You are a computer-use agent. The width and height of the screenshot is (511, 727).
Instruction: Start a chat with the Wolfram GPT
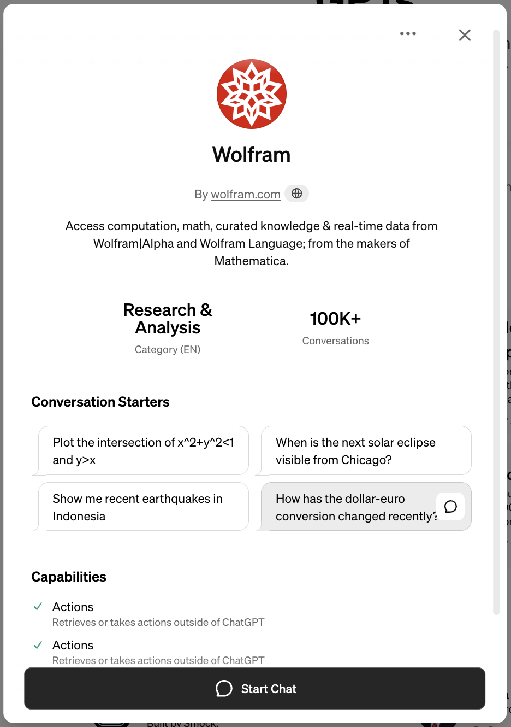(255, 688)
